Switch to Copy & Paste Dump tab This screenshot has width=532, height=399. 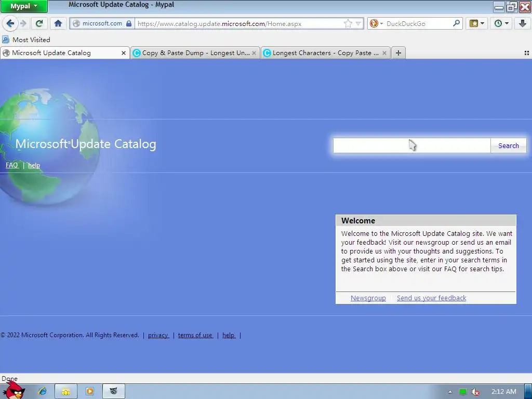(195, 53)
